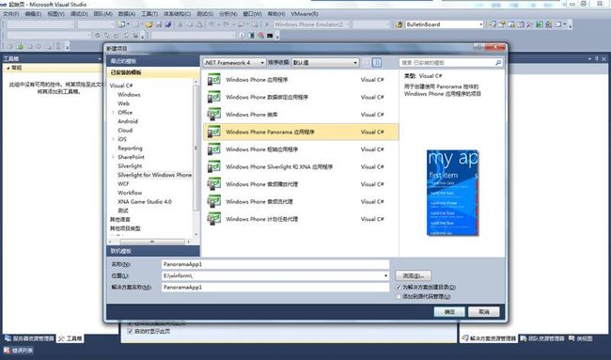Open the sort order dropdown

click(325, 62)
